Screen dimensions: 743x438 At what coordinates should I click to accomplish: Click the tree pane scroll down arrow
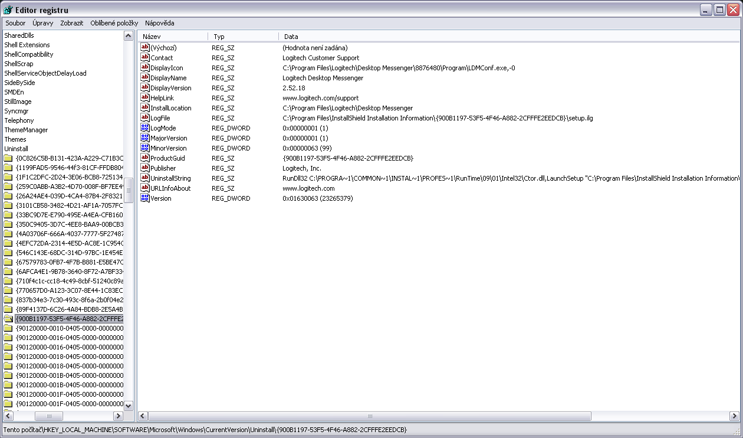pyautogui.click(x=129, y=406)
